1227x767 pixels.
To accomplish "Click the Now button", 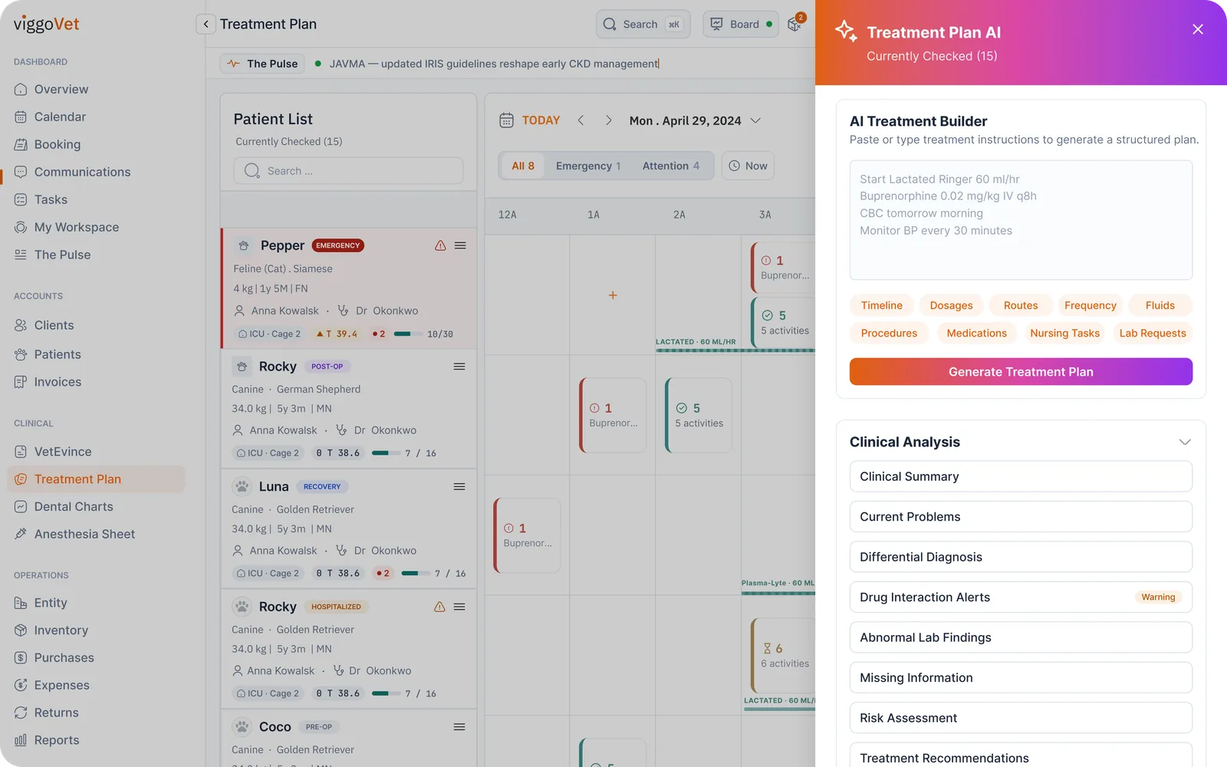I will 748,166.
